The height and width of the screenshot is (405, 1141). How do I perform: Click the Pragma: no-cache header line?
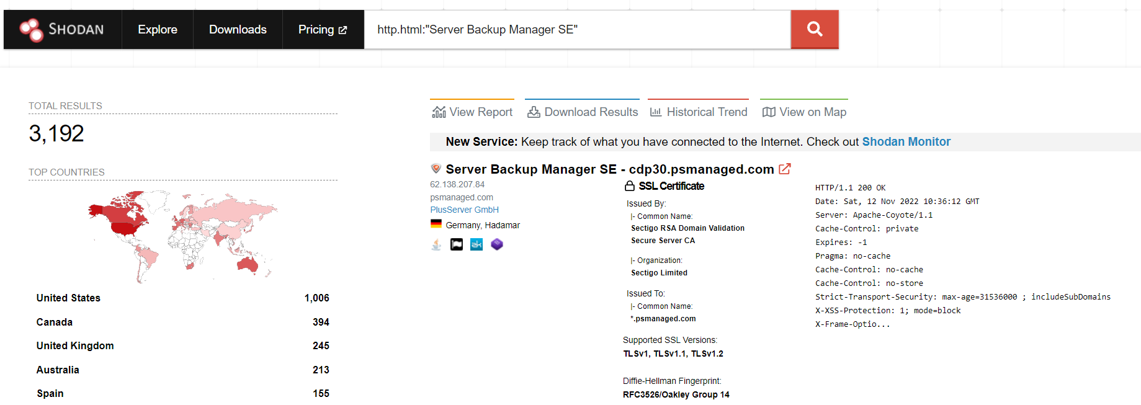click(x=852, y=256)
